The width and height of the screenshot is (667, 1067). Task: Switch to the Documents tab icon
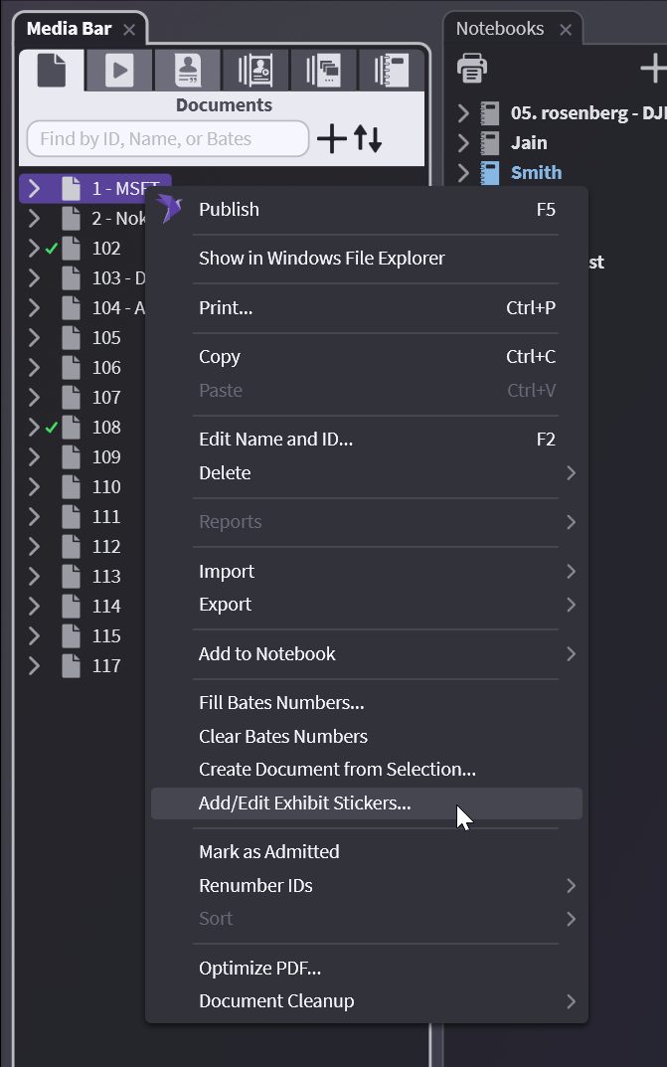click(52, 70)
